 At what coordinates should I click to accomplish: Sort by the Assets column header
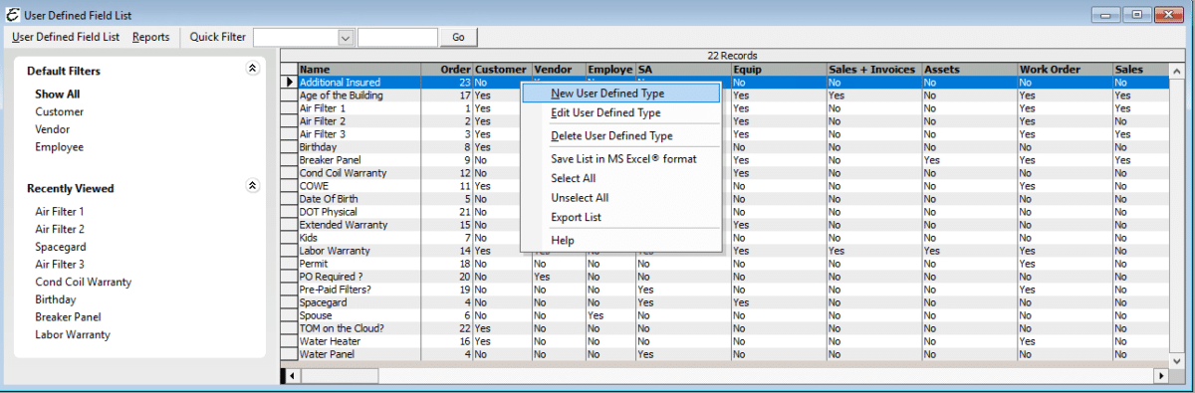point(970,70)
